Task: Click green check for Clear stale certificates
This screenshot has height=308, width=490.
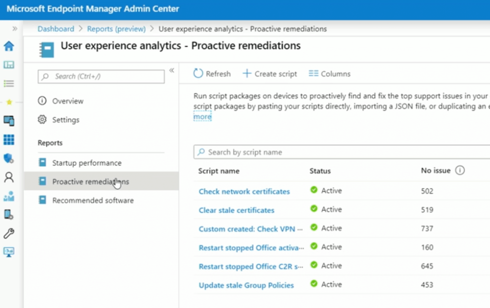Action: point(314,209)
